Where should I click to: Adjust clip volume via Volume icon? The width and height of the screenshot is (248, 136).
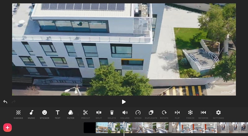pyautogui.click(x=125, y=114)
